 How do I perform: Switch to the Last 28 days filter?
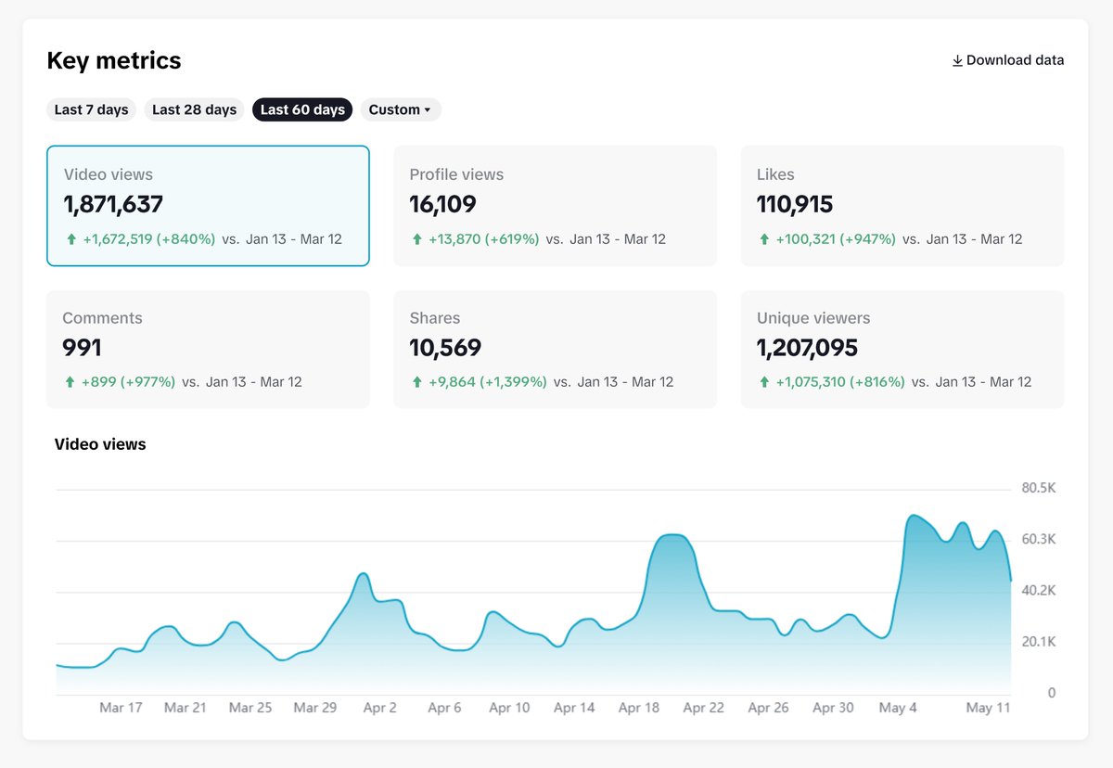[194, 109]
